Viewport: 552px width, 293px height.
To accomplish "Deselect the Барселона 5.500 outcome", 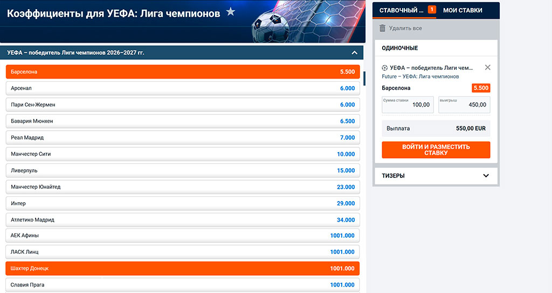I will 183,72.
